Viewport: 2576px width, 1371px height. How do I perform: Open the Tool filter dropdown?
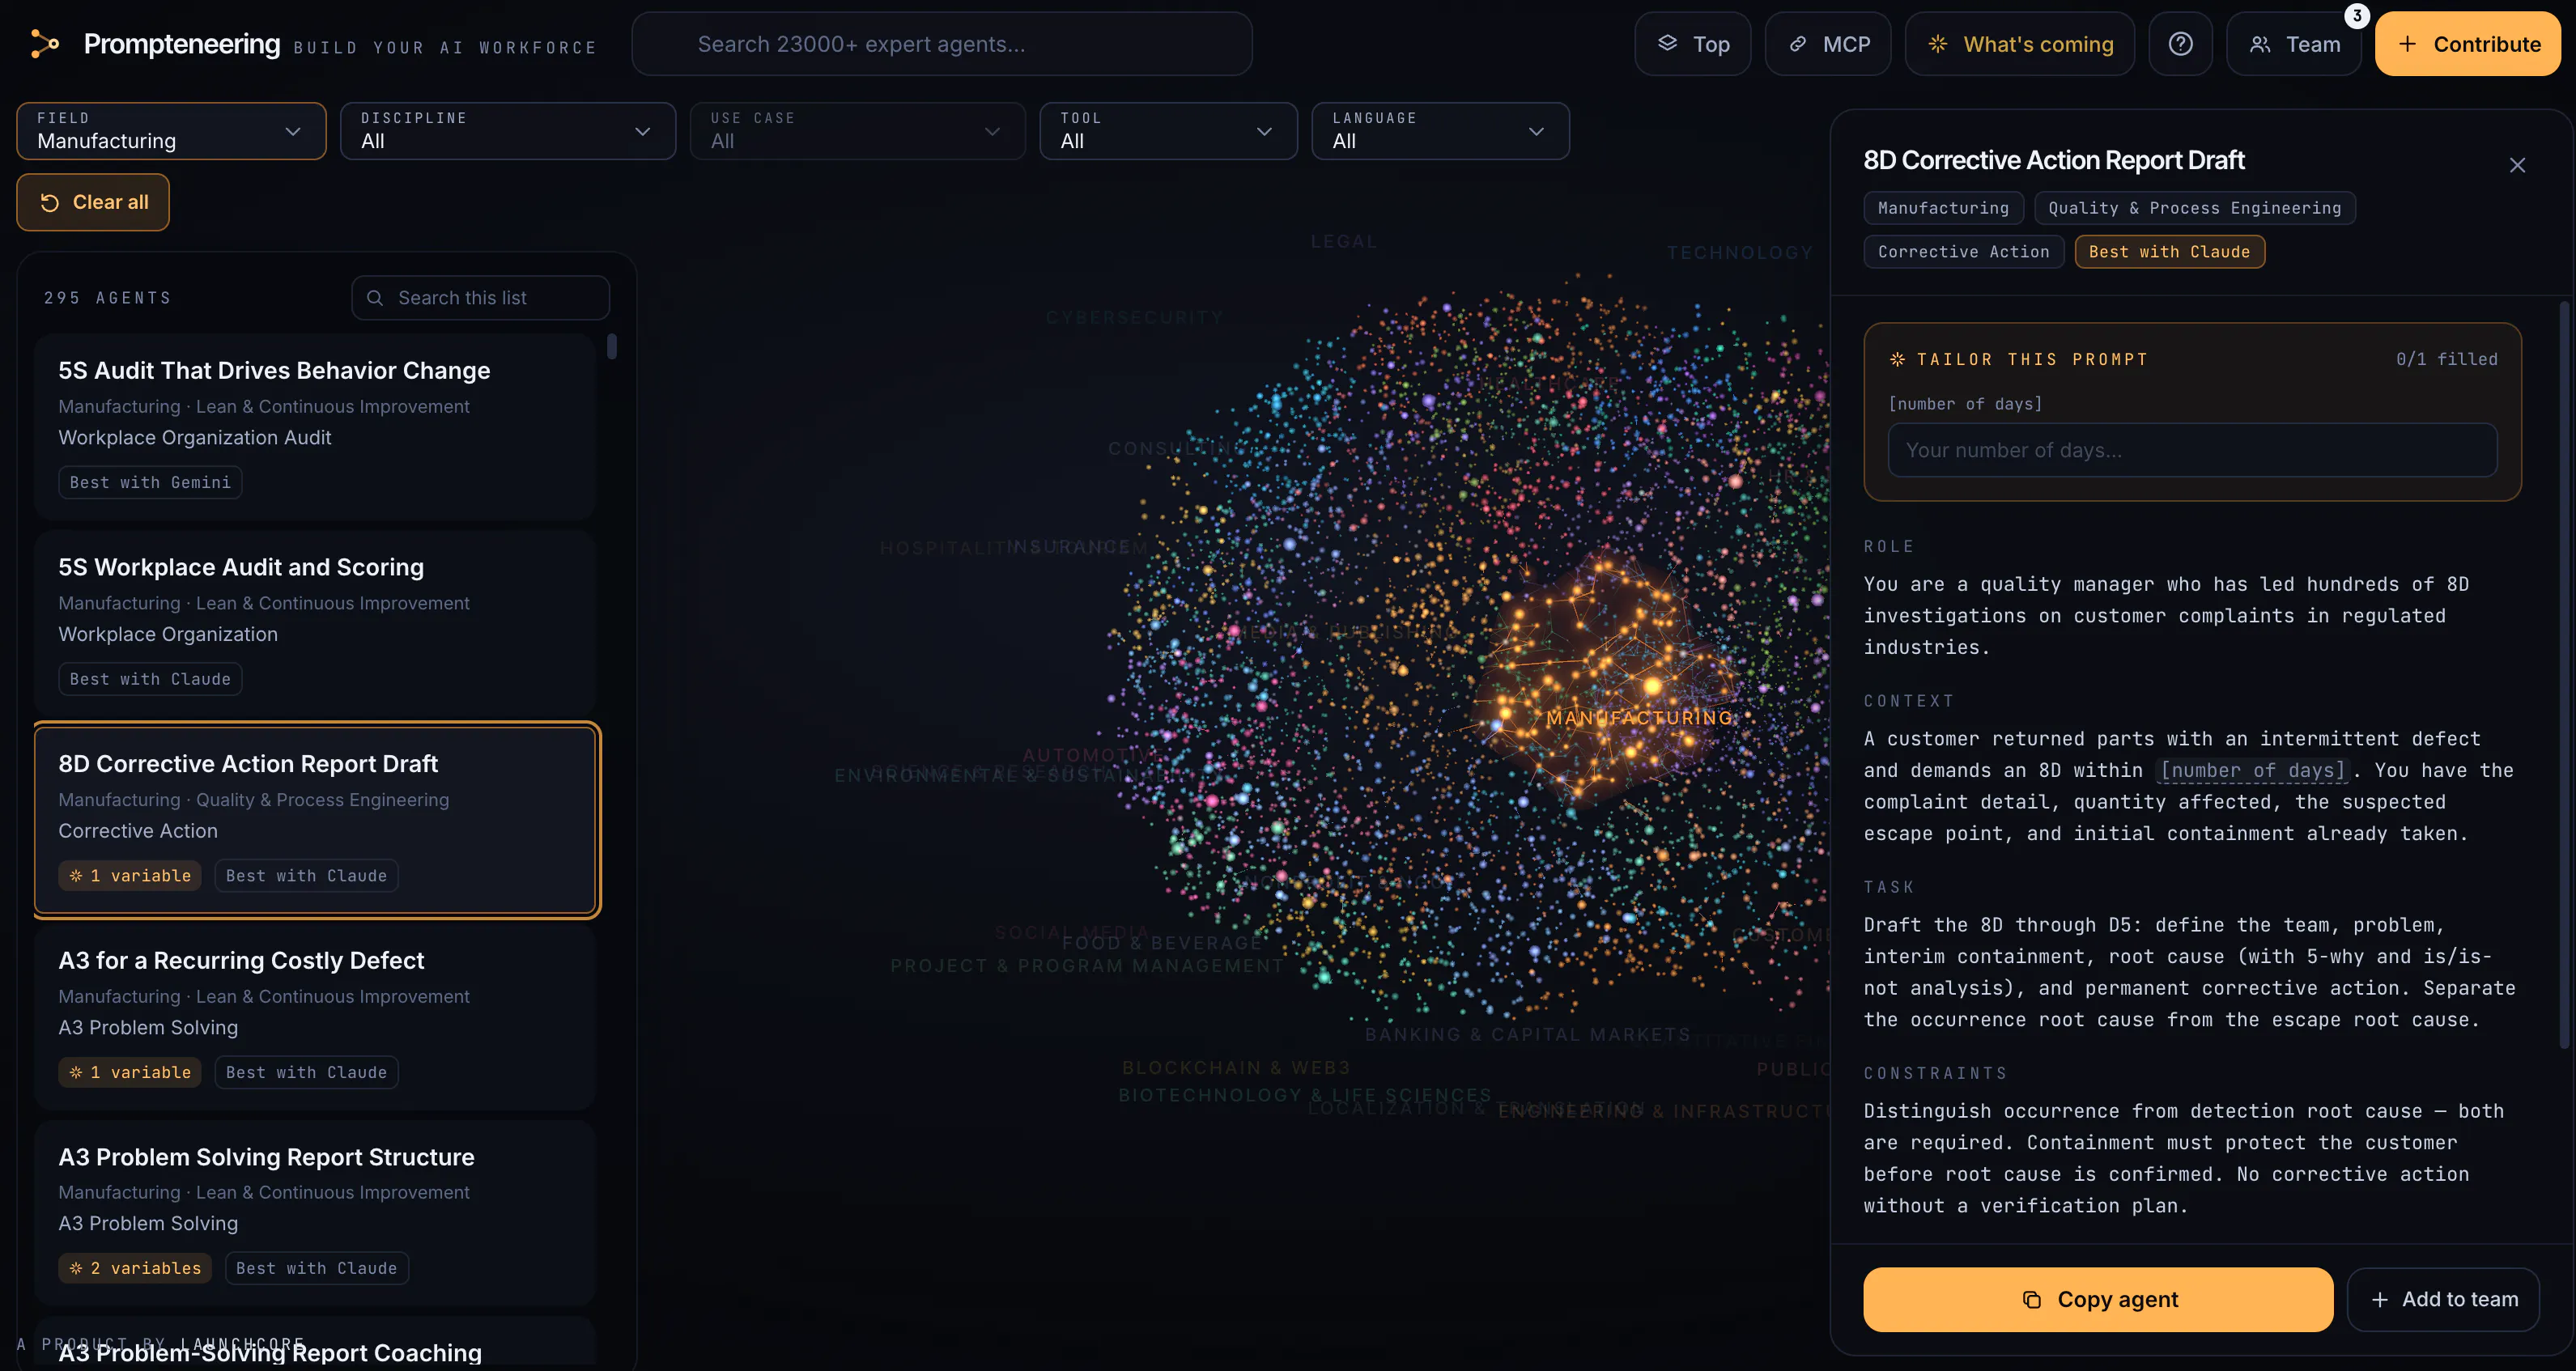[1168, 131]
